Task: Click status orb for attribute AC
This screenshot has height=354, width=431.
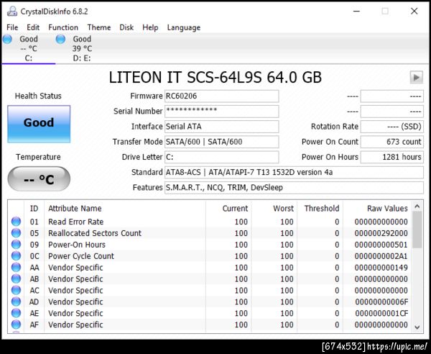Action: 16,290
